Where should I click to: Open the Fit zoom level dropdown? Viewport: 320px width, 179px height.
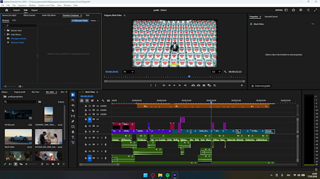pyautogui.click(x=128, y=72)
